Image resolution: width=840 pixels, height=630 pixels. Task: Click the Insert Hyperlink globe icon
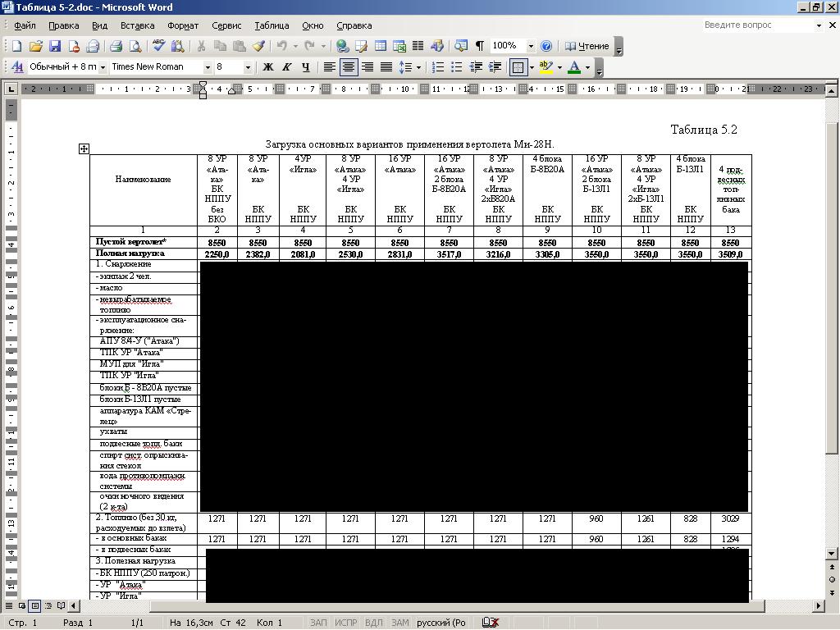tap(342, 46)
